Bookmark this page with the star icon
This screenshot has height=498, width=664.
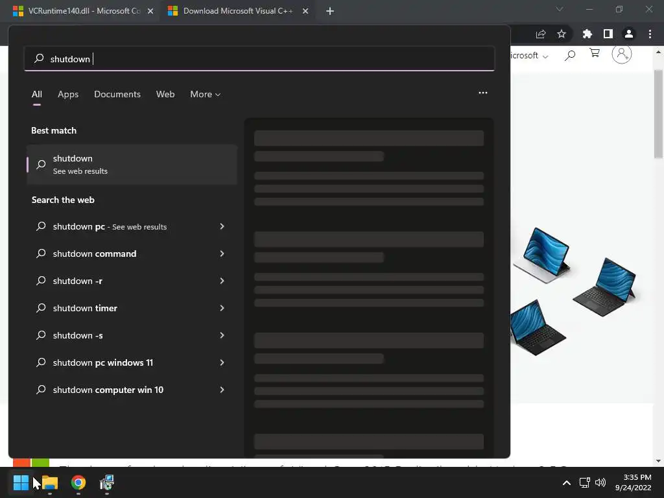[562, 34]
